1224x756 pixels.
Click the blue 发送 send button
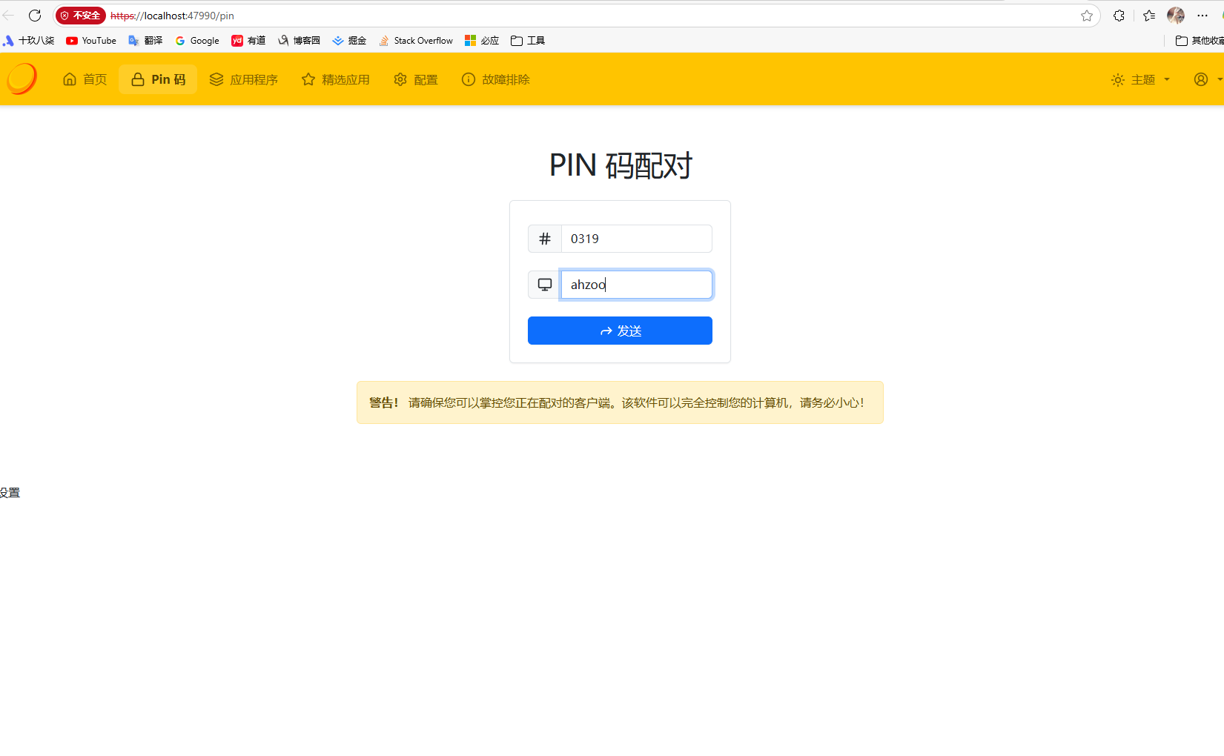tap(620, 331)
